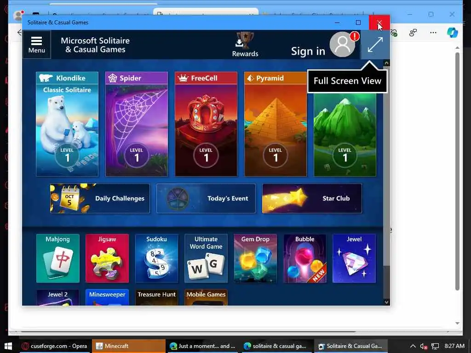The image size is (471, 353).
Task: Click Solitaire & Casual Games taskbar item
Action: pyautogui.click(x=350, y=346)
